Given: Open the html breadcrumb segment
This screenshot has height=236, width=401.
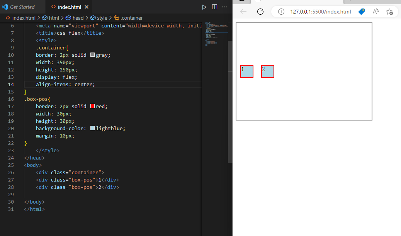Looking at the screenshot, I should point(51,18).
